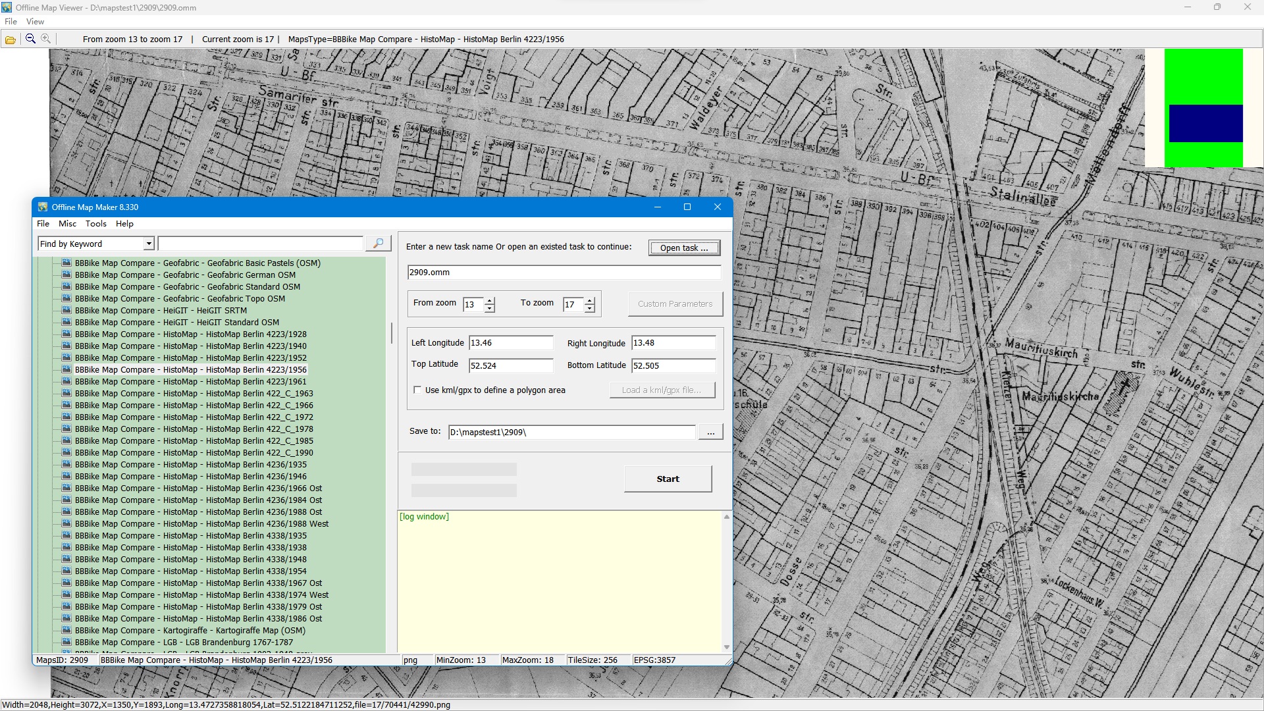
Task: Click map icon beside Geofabric German OSM
Action: [66, 275]
